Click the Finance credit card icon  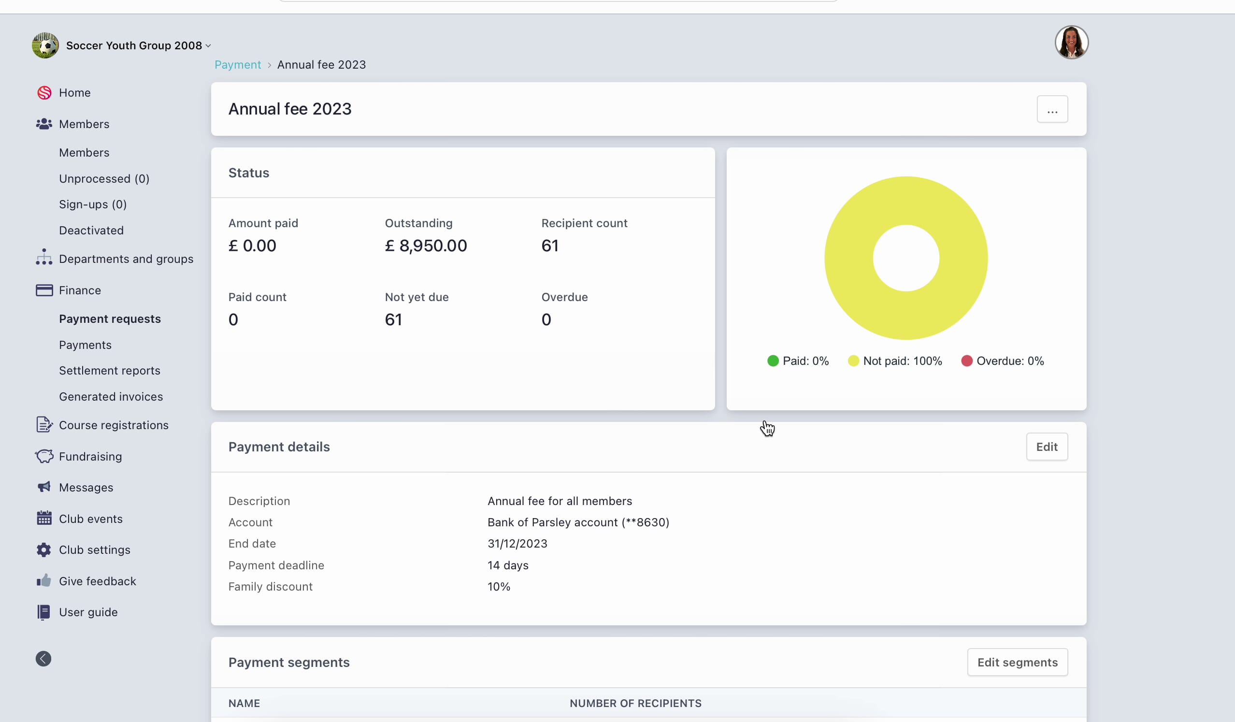pos(44,290)
